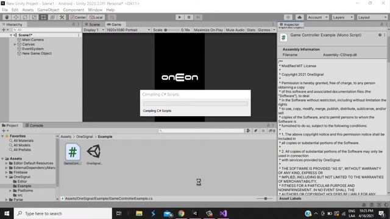Toggle Mute Audio in Game view
Screen dimensions: 390x219
[x=235, y=30]
